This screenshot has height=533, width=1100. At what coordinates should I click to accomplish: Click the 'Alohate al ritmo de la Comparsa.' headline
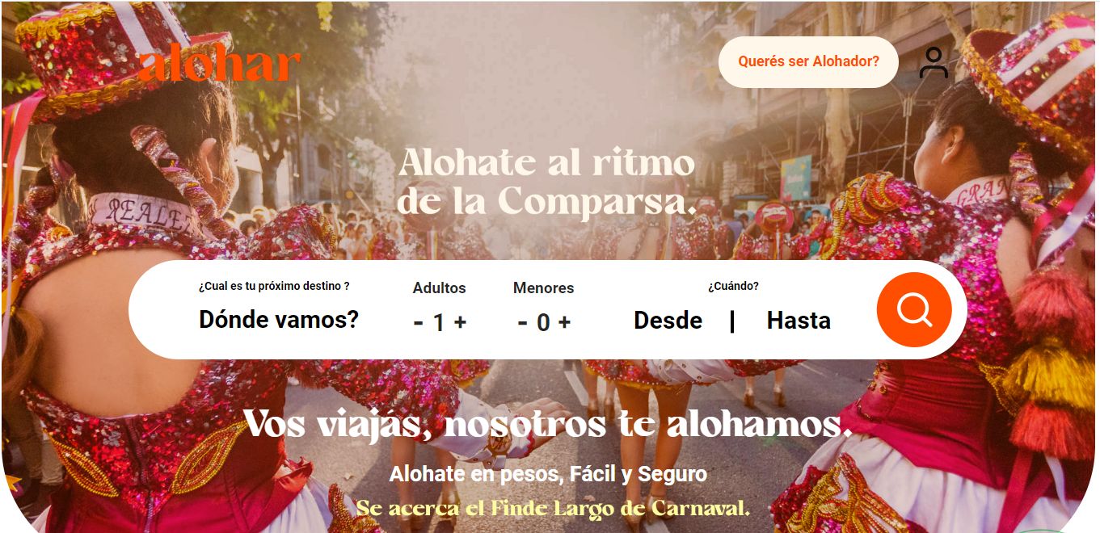tap(547, 182)
